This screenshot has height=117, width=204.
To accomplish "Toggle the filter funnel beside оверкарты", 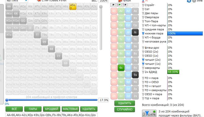I will click(143, 68).
